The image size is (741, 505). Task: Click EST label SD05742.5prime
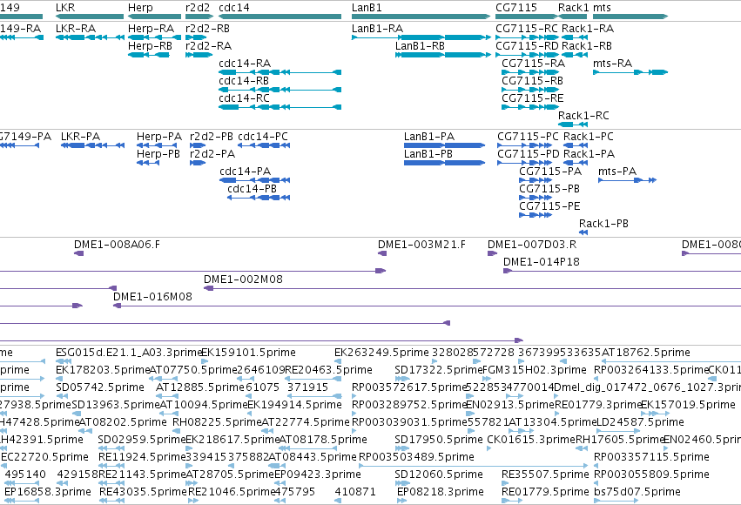tap(100, 387)
